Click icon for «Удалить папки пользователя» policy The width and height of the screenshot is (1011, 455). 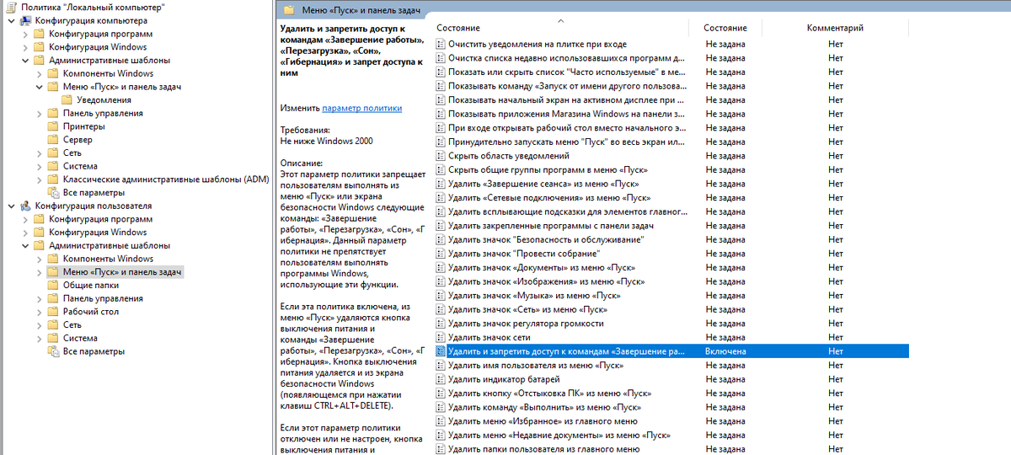pos(440,449)
